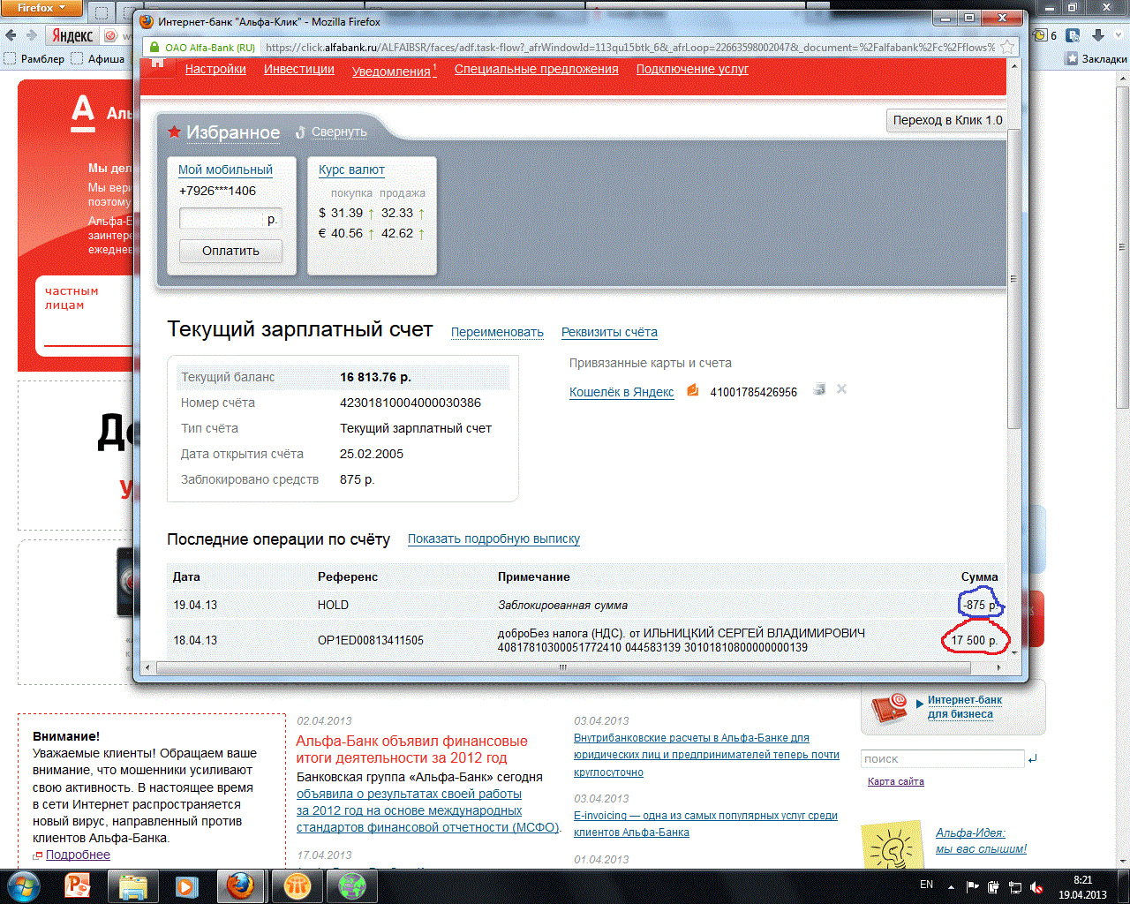Click the Рамблер bookmark
This screenshot has width=1130, height=904.
click(34, 59)
